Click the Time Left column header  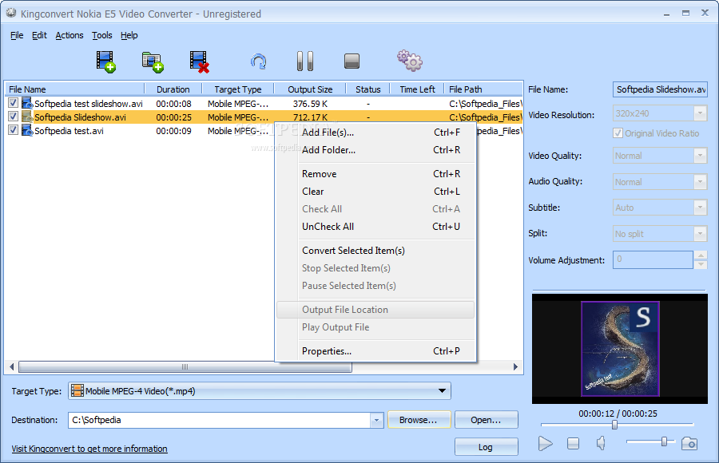coord(417,89)
